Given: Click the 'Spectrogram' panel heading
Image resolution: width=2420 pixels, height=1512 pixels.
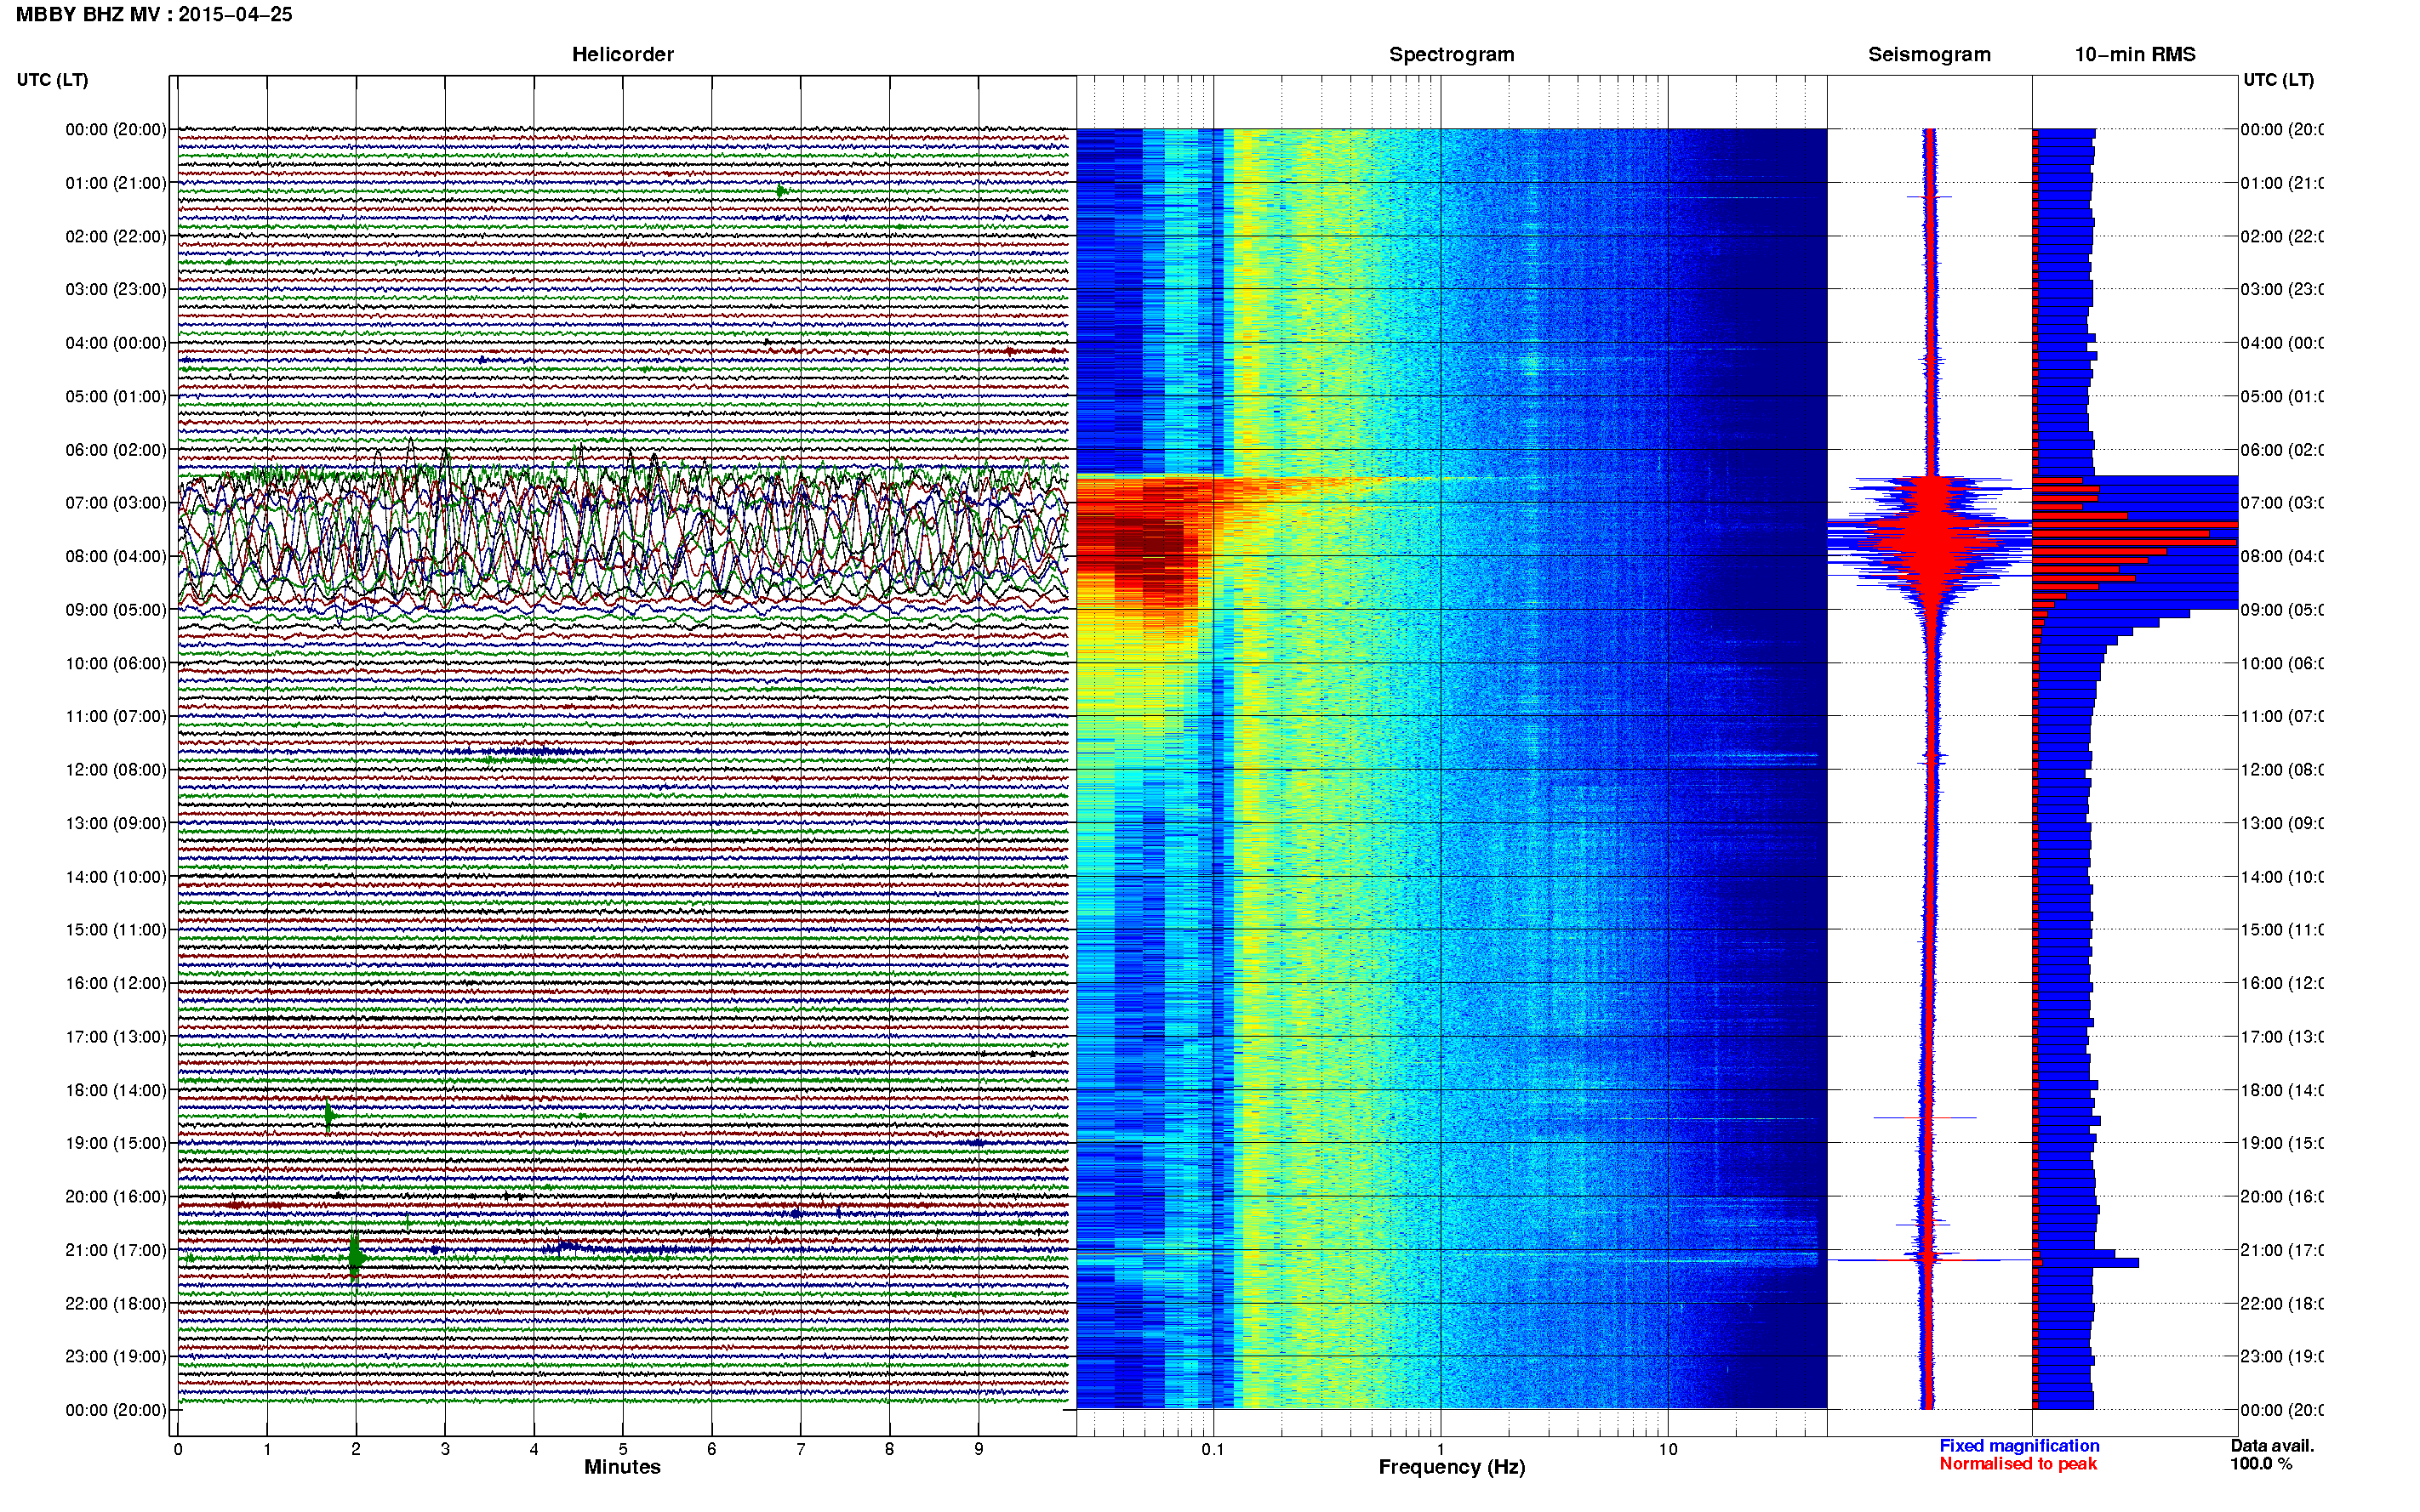Looking at the screenshot, I should pyautogui.click(x=1451, y=55).
